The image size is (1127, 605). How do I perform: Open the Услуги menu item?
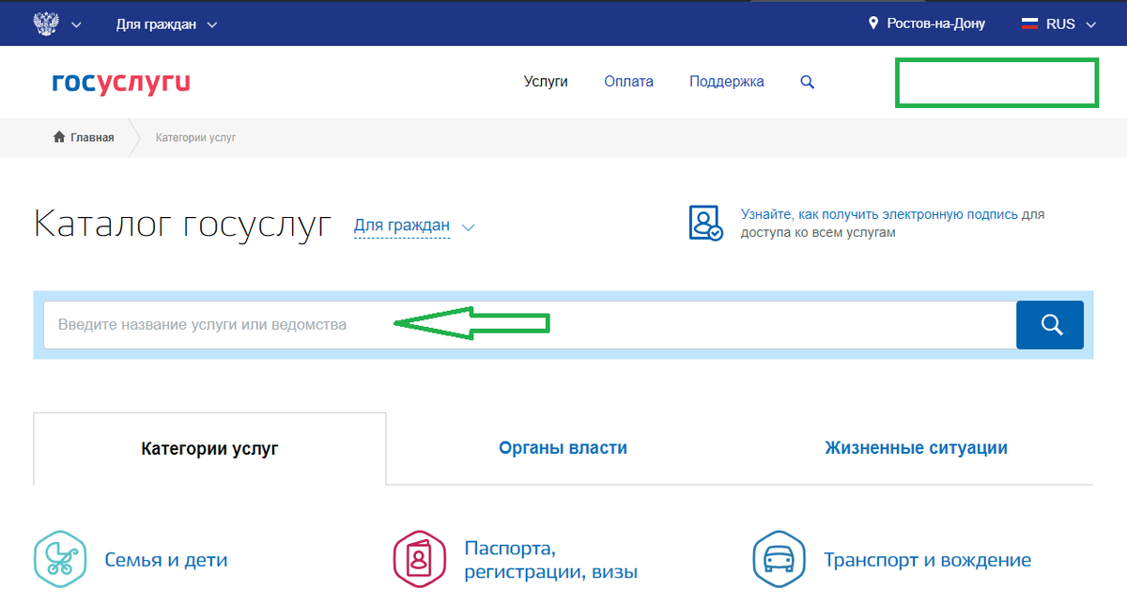[546, 82]
